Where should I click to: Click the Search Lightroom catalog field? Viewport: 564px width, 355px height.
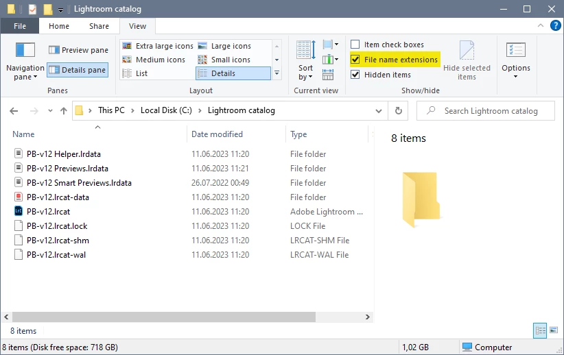486,111
